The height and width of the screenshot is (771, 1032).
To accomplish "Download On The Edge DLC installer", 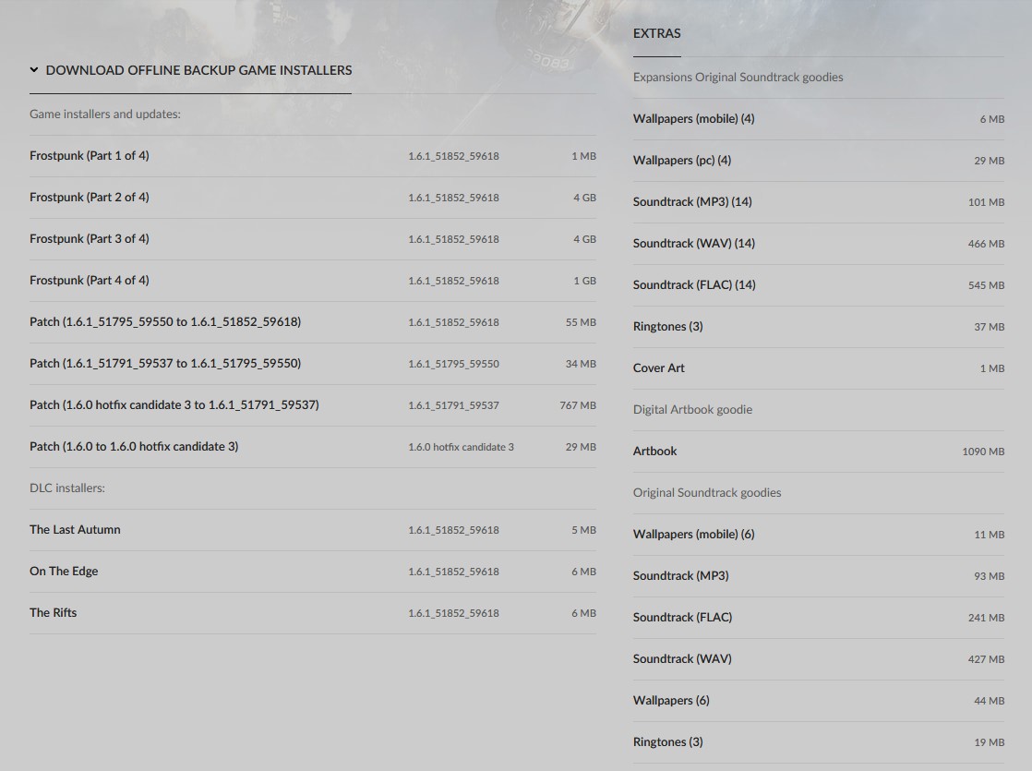I will (x=313, y=572).
